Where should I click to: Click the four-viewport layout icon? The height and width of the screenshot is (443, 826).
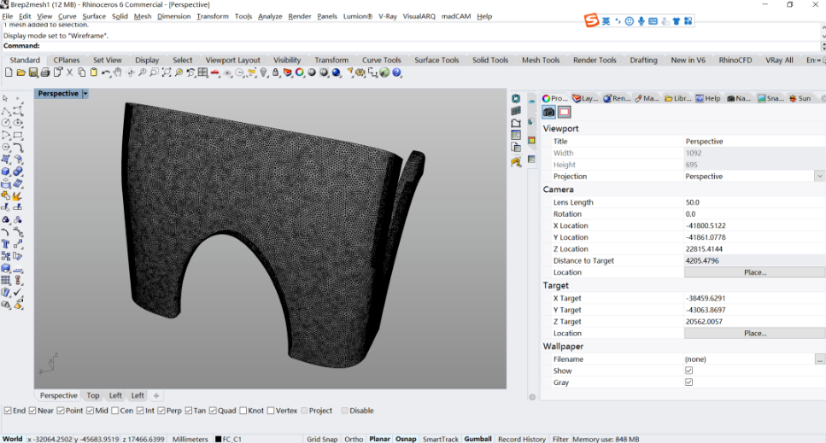point(202,73)
